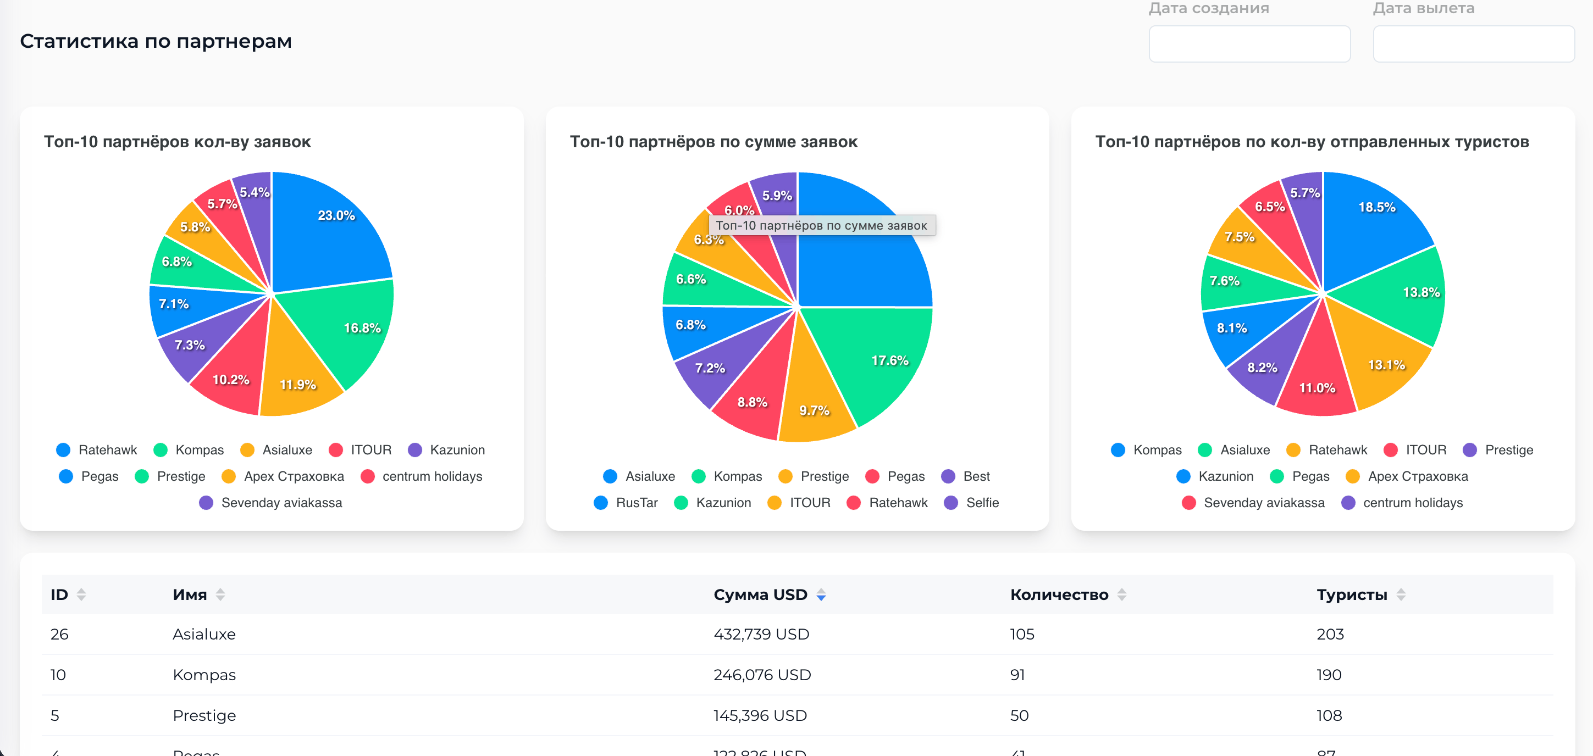Screen dimensions: 1593x756
Task: Click the 145,396 USD cell
Action: [760, 716]
